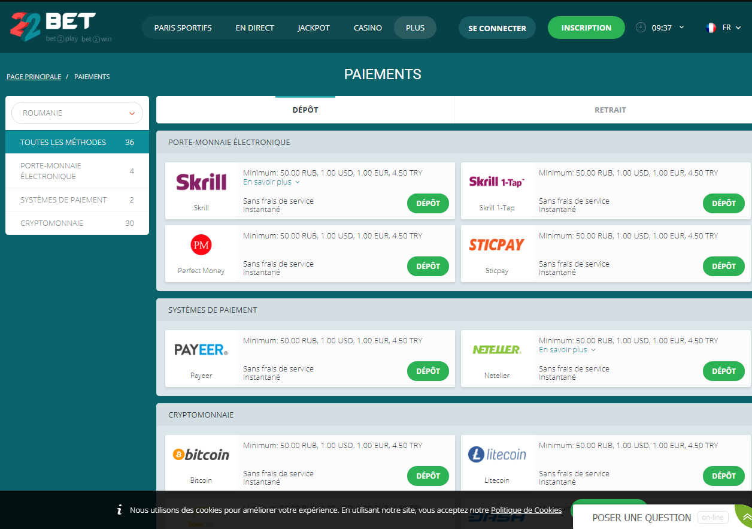The image size is (752, 529).
Task: Expand Skrill En savoir plus
Action: point(271,182)
